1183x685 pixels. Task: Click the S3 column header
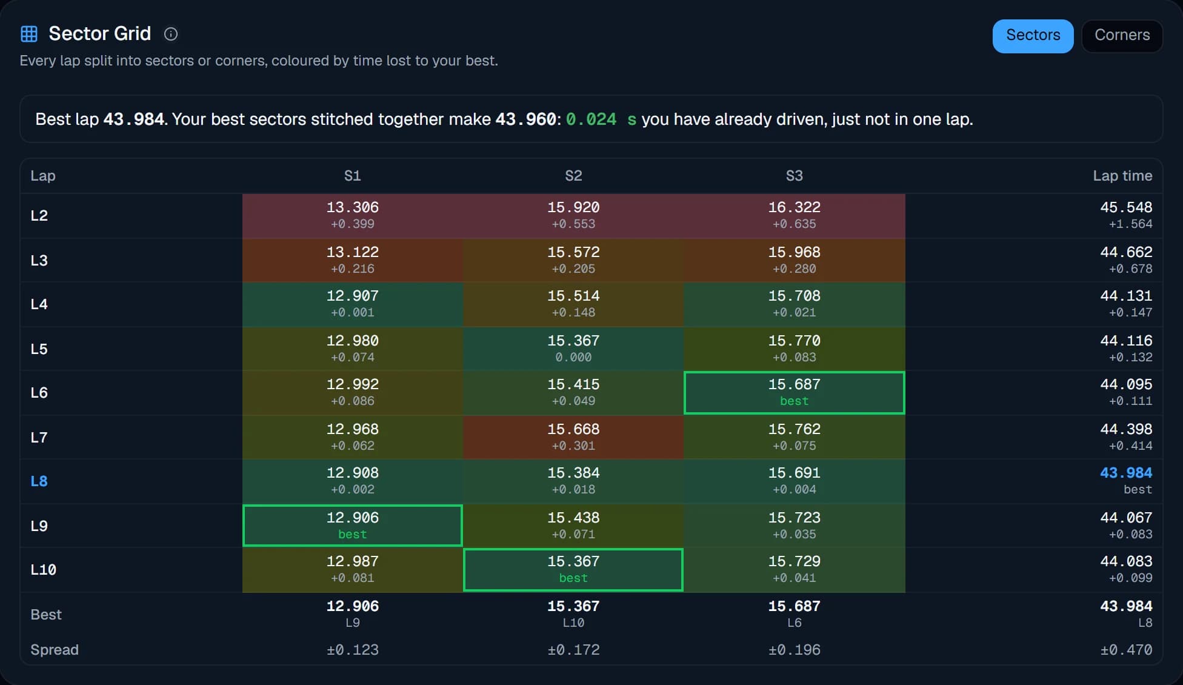(x=795, y=176)
